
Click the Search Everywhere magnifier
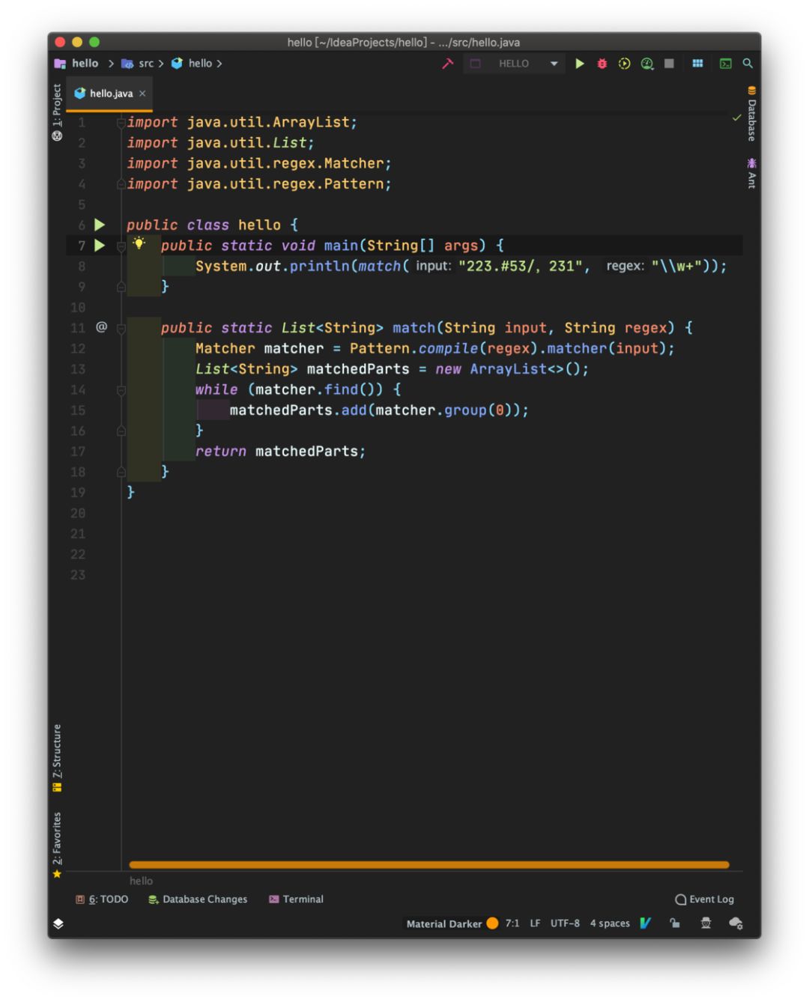click(748, 64)
